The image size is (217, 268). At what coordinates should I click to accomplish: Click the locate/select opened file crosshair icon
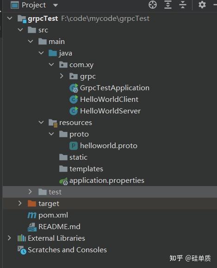(153, 5)
